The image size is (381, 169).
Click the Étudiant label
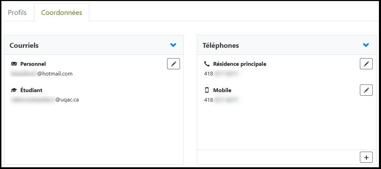pos(31,90)
